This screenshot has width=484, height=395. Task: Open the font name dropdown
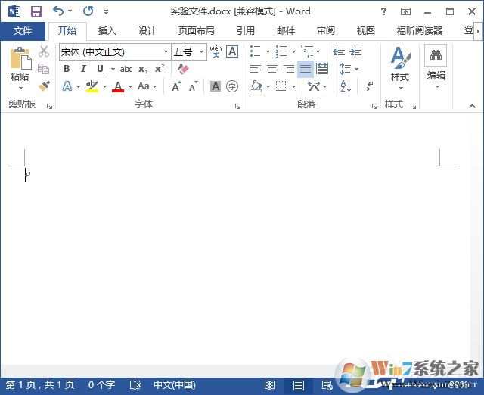tap(166, 51)
